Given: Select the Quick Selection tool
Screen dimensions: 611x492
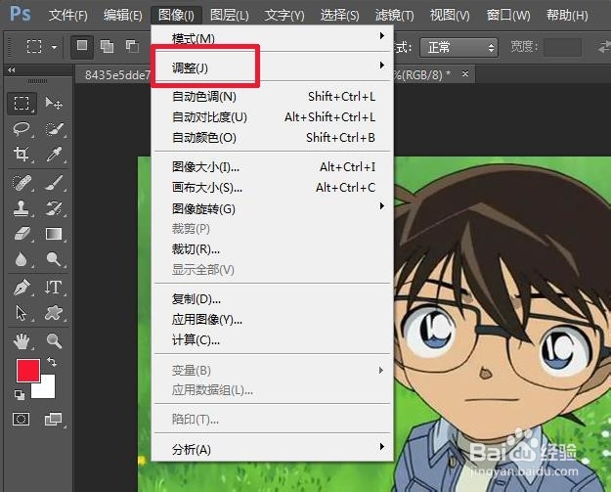Looking at the screenshot, I should [x=54, y=129].
